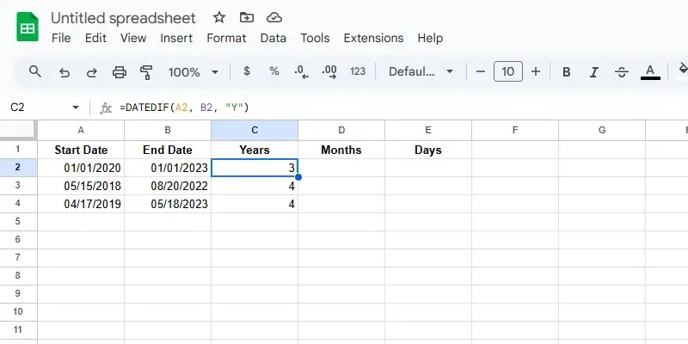This screenshot has height=344, width=688.
Task: Select cell containing 05/18/2023
Action: point(168,204)
